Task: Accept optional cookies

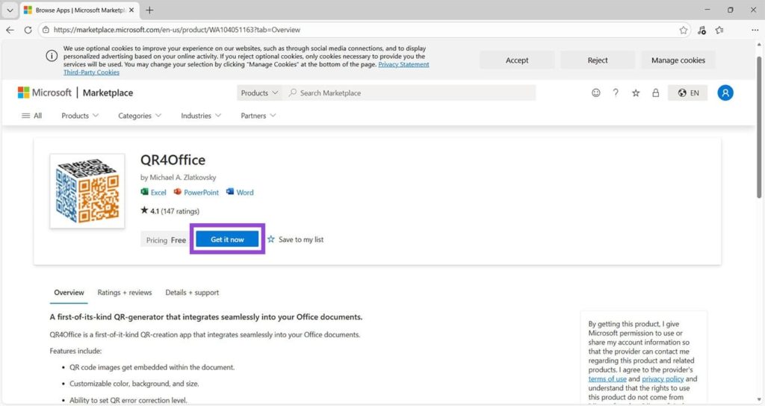Action: (x=517, y=60)
